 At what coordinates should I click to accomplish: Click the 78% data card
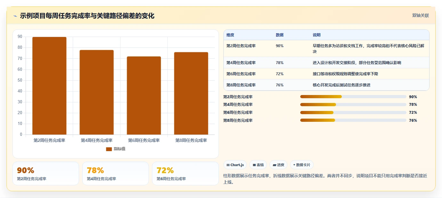(x=116, y=173)
